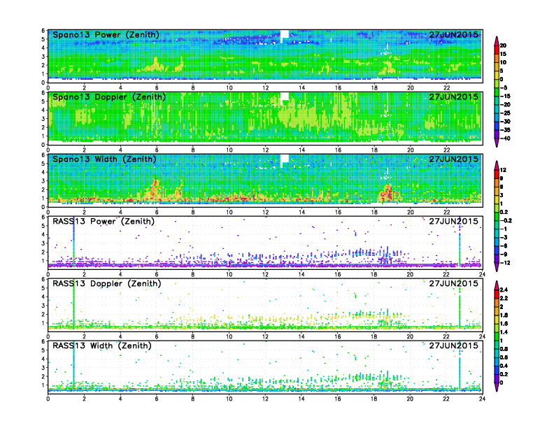Click the purple bottom arrow of middle colorbar
The image size is (554, 428).
pyautogui.click(x=497, y=269)
